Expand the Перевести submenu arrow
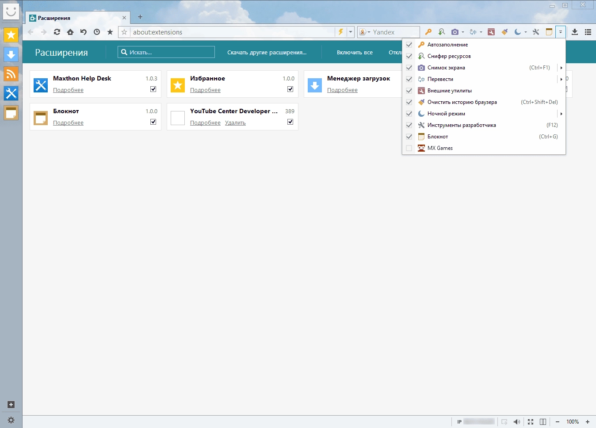This screenshot has width=596, height=428. [x=561, y=79]
